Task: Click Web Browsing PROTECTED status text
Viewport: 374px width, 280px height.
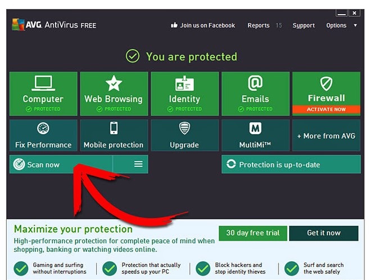Action: pyautogui.click(x=118, y=109)
